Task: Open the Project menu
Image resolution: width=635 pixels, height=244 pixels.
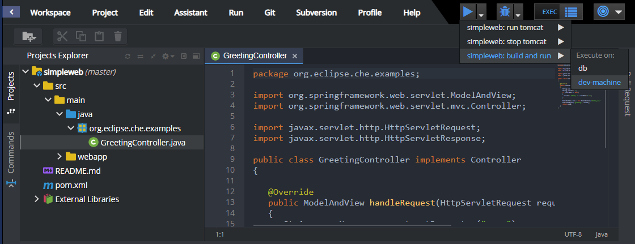Action: click(x=105, y=12)
